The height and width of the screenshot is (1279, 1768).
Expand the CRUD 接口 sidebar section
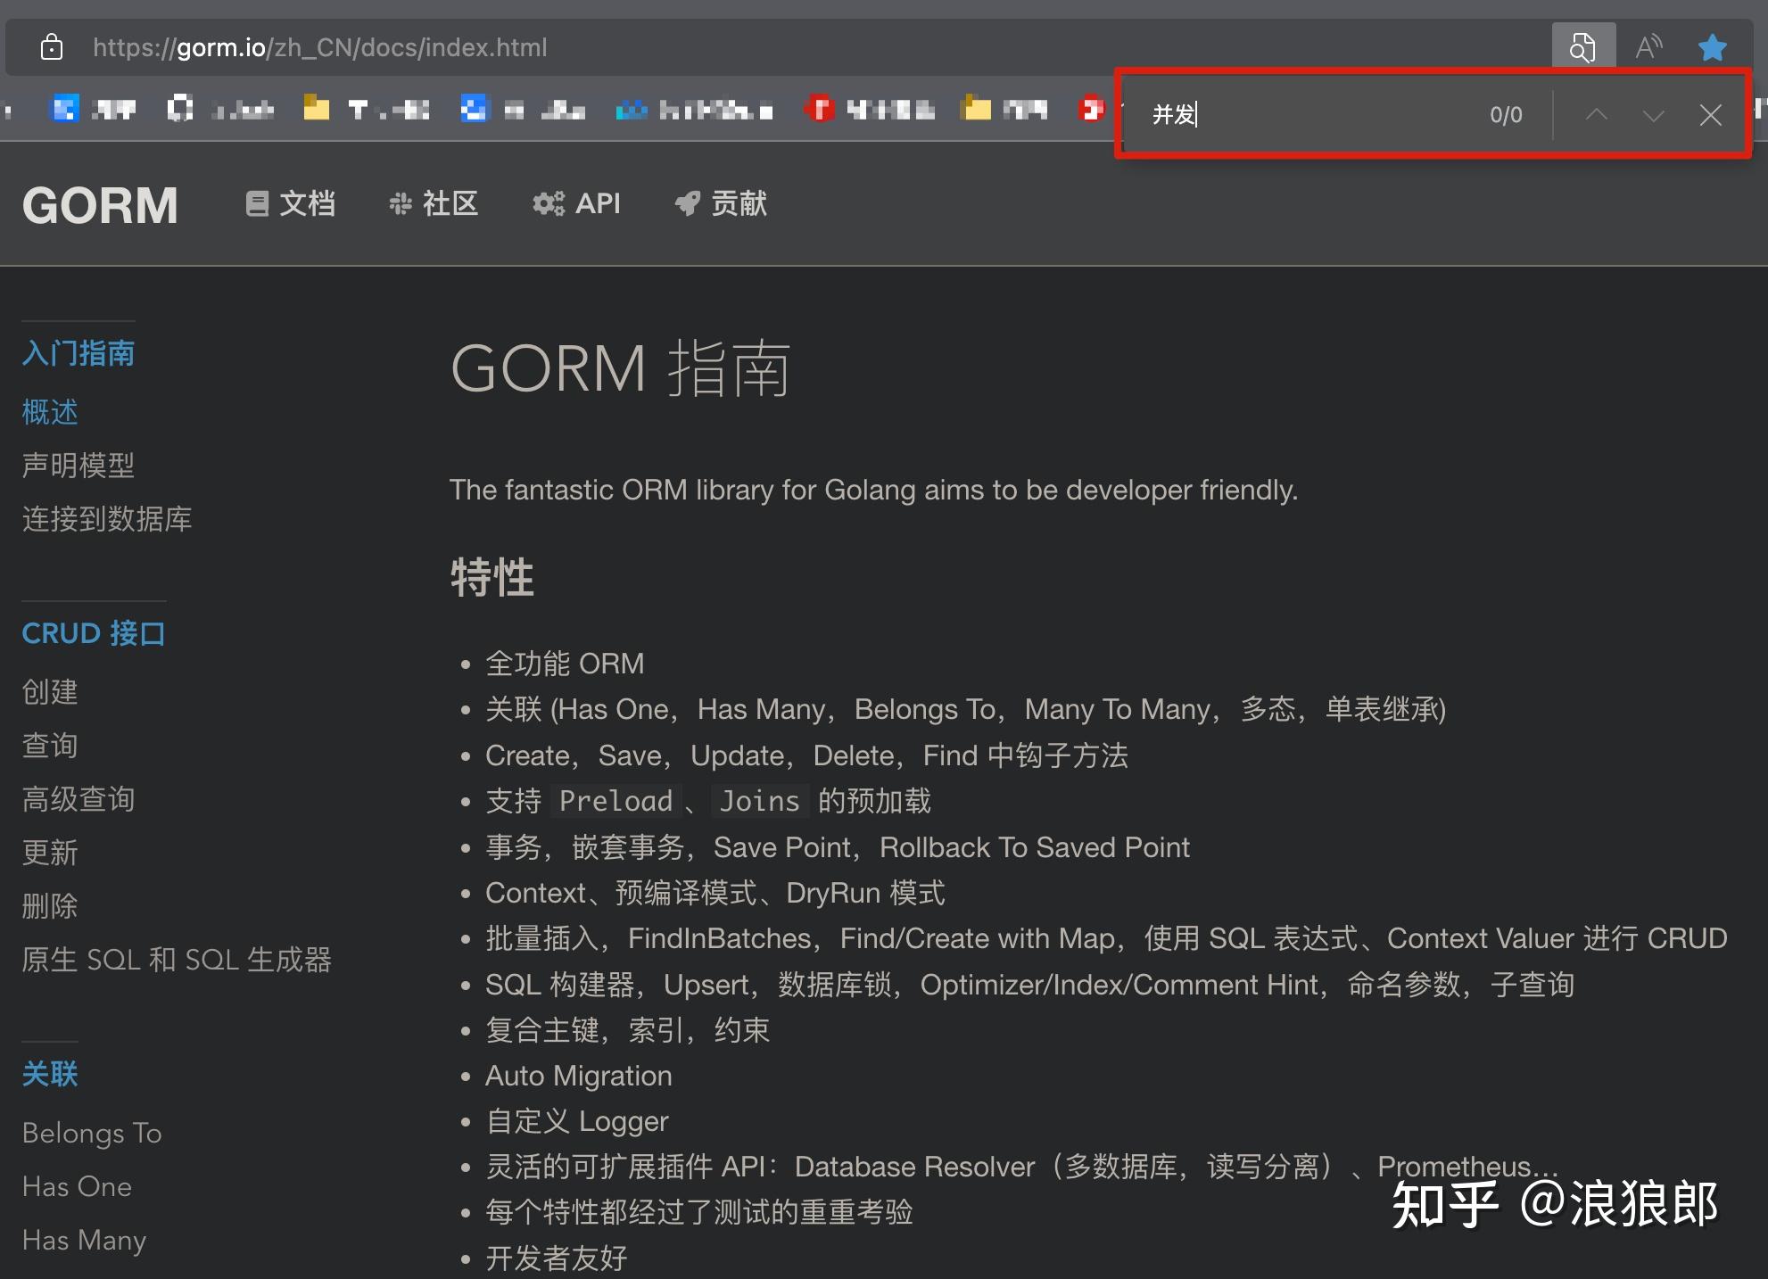coord(93,633)
